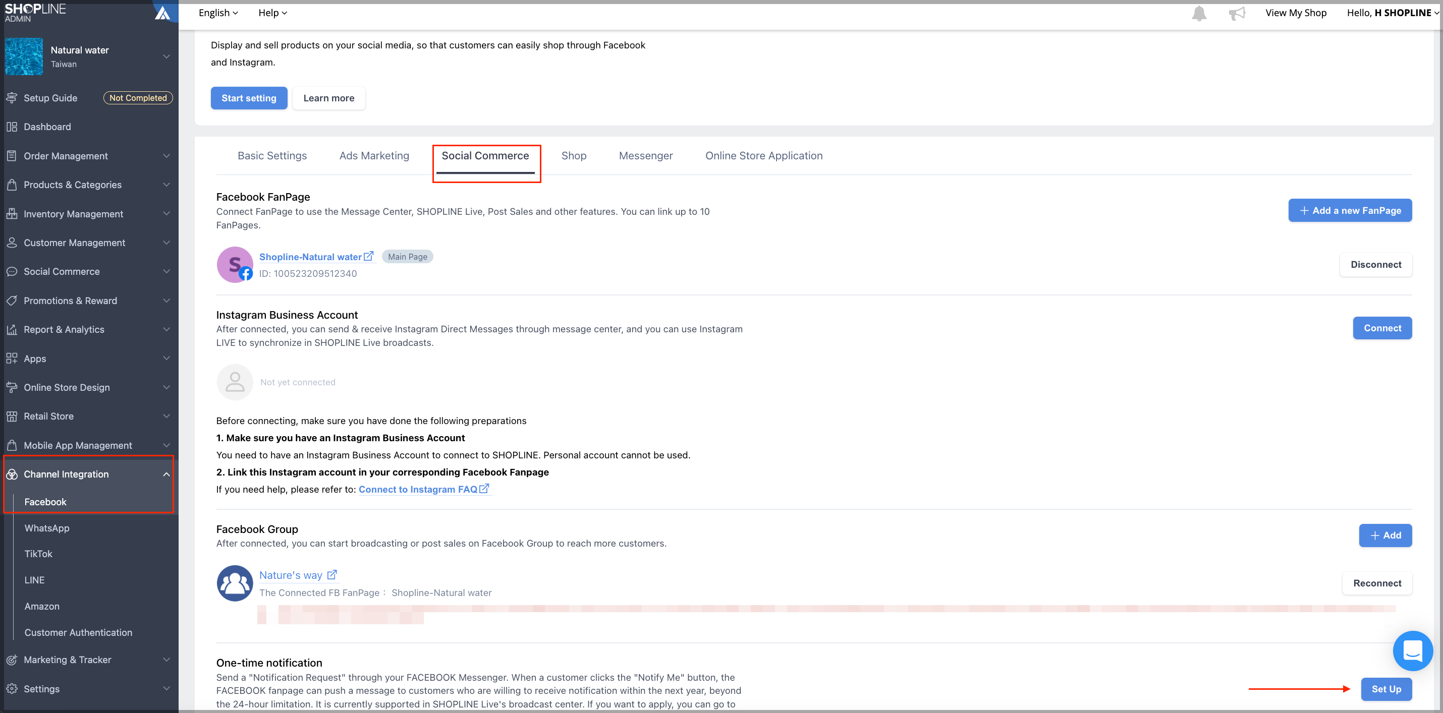
Task: Open the English language dropdown
Action: [218, 13]
